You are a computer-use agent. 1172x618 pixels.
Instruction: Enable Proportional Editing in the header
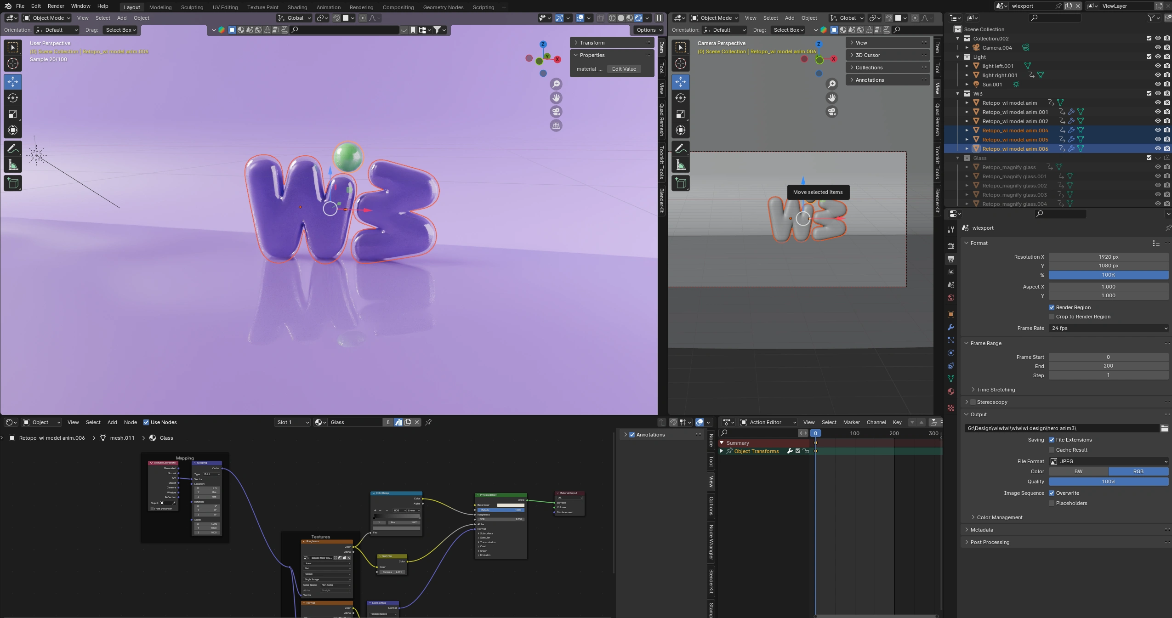363,18
